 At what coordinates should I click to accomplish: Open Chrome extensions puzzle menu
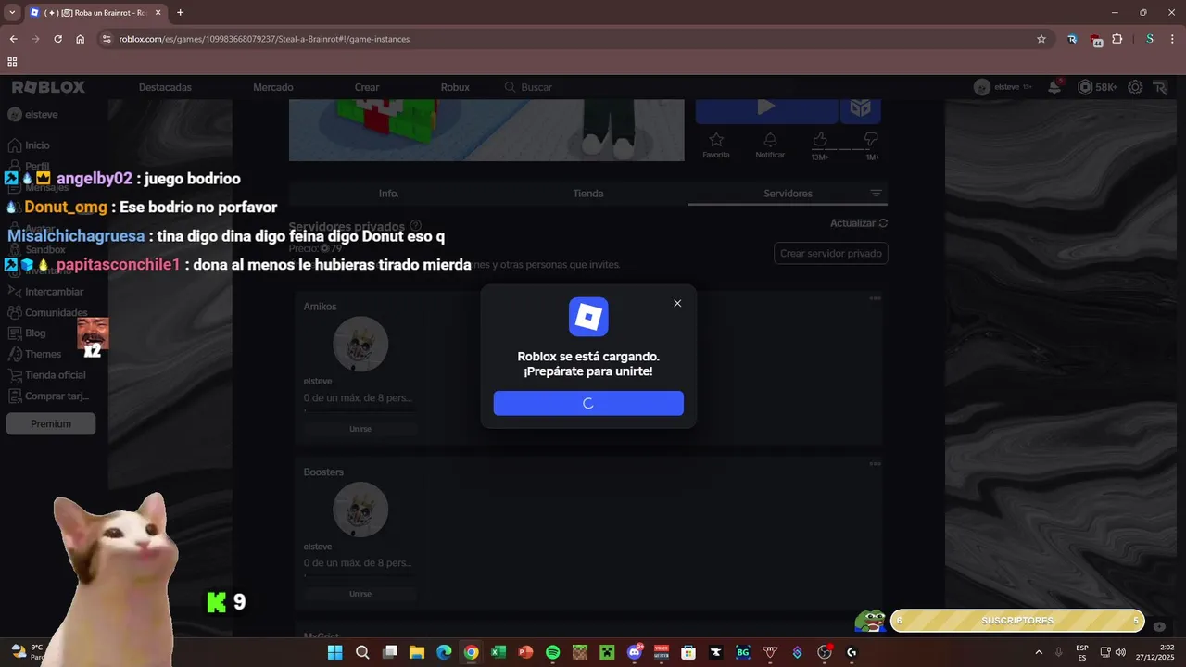[1117, 39]
